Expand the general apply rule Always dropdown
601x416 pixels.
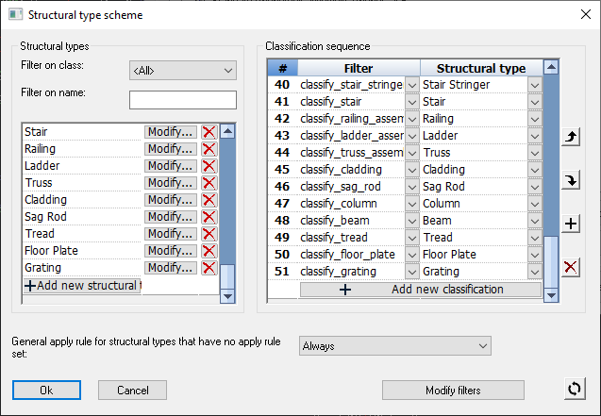coord(395,346)
